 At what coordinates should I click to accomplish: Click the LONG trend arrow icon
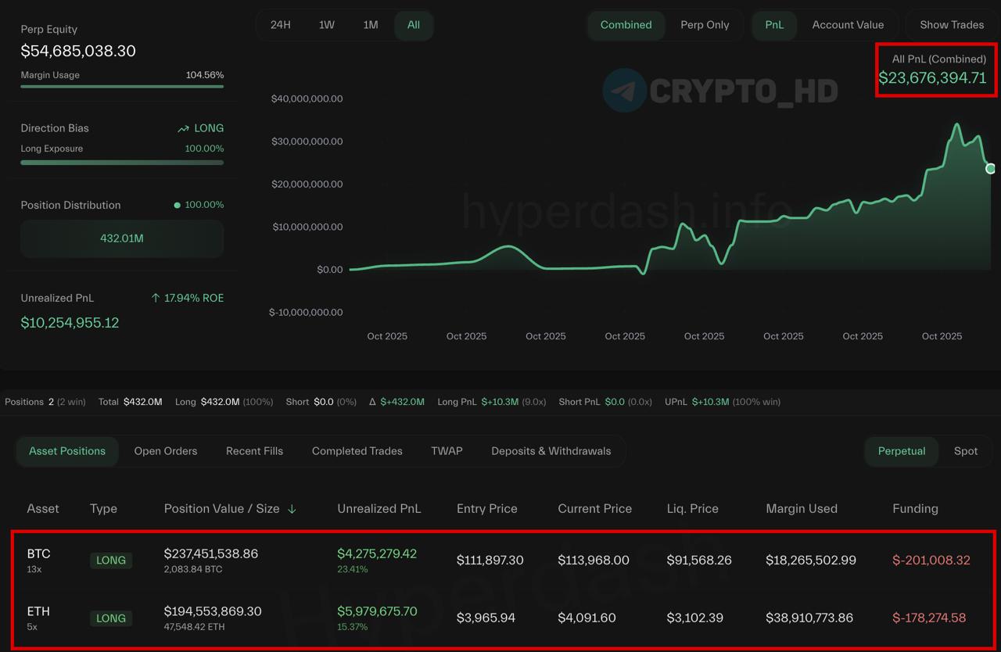[183, 129]
